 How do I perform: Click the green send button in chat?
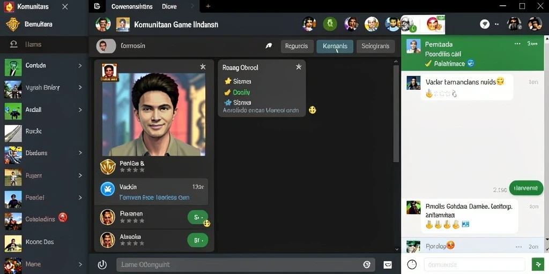pos(537,264)
